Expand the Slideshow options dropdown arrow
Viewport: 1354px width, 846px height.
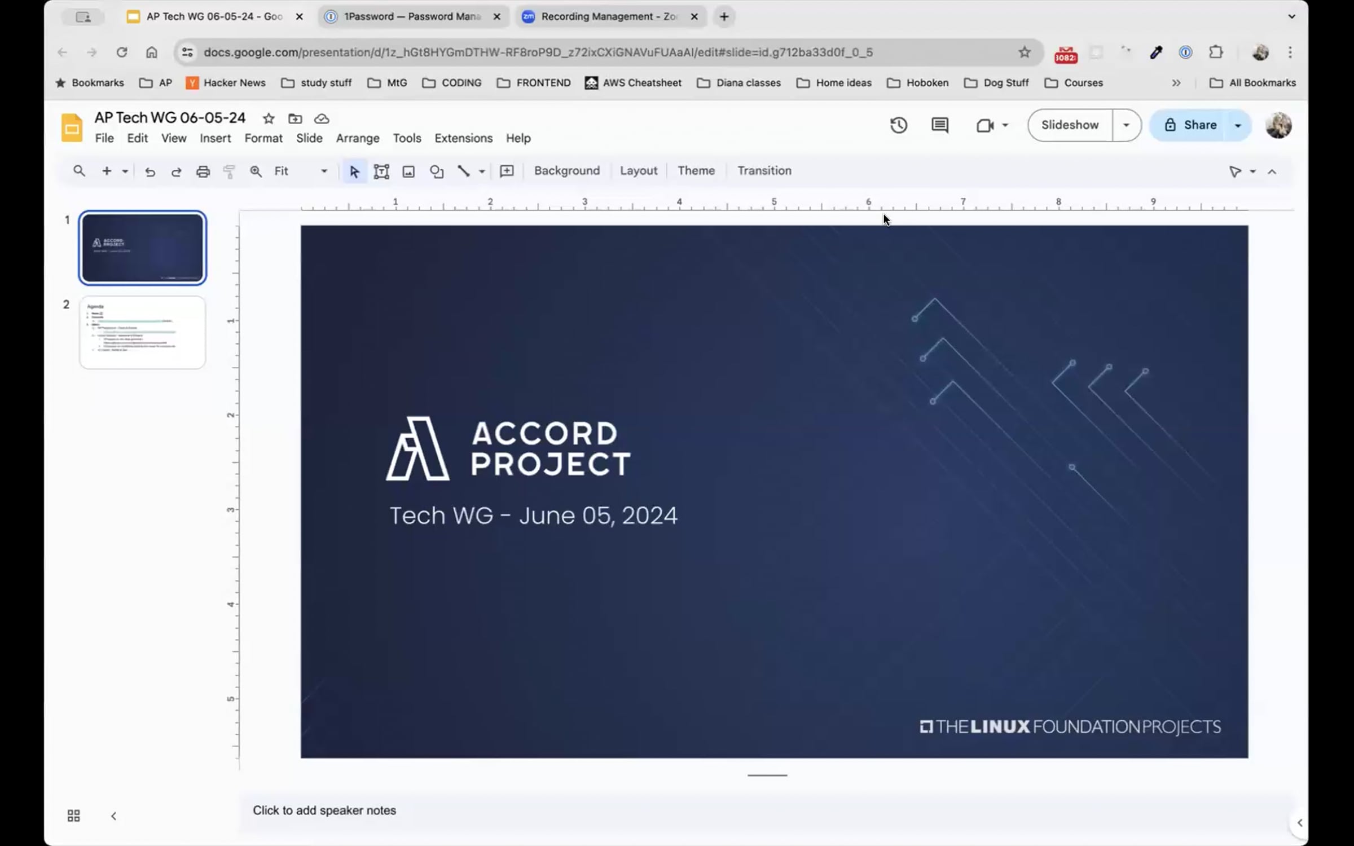[1126, 125]
